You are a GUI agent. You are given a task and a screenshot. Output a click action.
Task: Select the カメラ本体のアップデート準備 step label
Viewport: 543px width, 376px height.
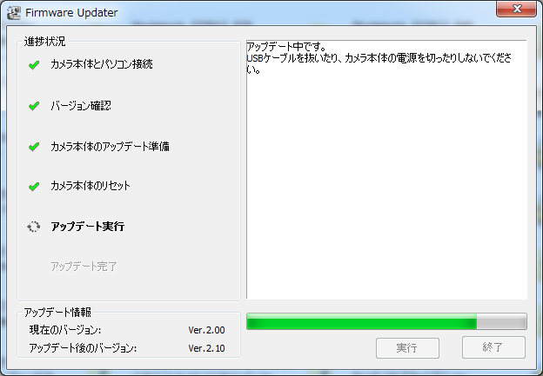110,147
